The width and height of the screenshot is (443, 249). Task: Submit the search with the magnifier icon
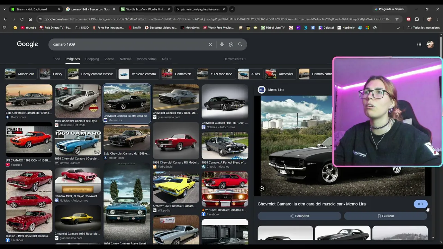(x=240, y=44)
